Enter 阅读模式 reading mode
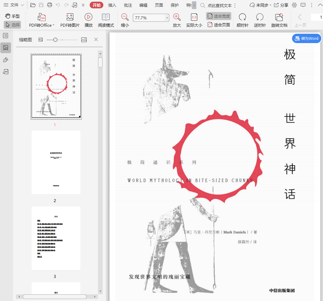Image resolution: width=323 pixels, height=301 pixels. [x=106, y=20]
